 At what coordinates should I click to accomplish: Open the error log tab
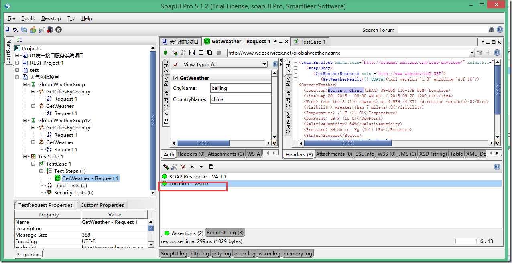tap(245, 253)
